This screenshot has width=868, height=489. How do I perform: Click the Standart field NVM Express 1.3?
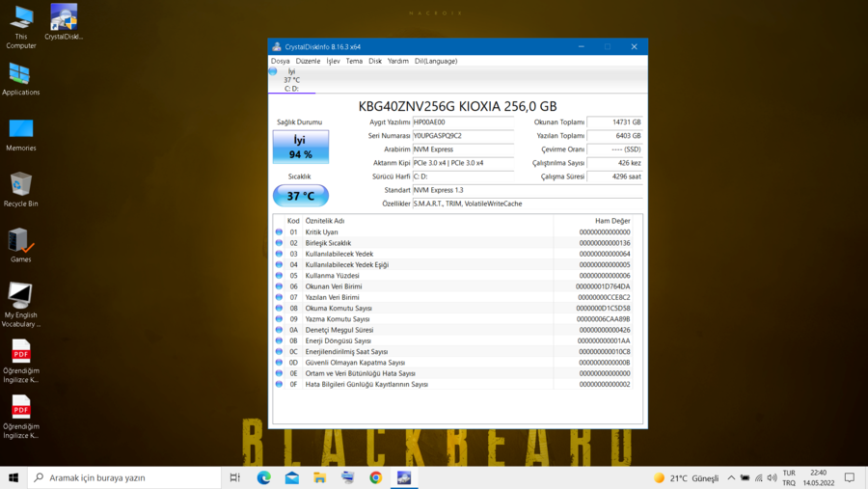click(528, 190)
